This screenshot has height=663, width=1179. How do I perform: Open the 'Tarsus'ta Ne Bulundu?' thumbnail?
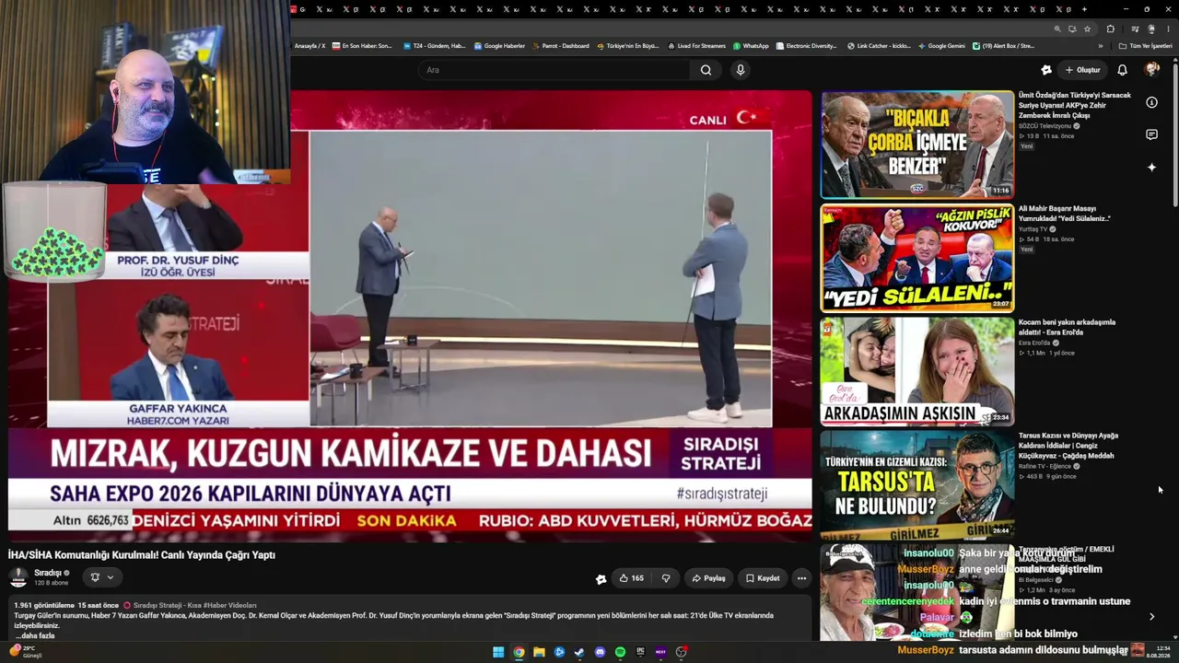pos(917,485)
